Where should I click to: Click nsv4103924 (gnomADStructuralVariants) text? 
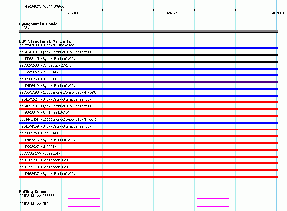(55, 99)
